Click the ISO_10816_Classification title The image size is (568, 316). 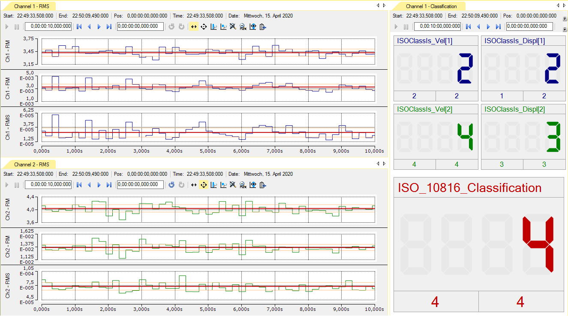[470, 188]
